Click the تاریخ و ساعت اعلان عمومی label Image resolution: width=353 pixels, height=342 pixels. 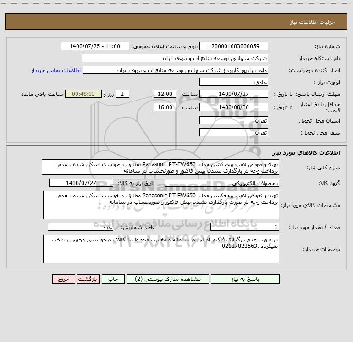165,46
